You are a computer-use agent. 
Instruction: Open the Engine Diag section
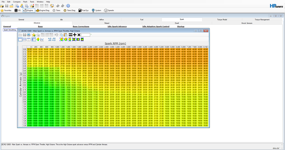tap(43, 10)
